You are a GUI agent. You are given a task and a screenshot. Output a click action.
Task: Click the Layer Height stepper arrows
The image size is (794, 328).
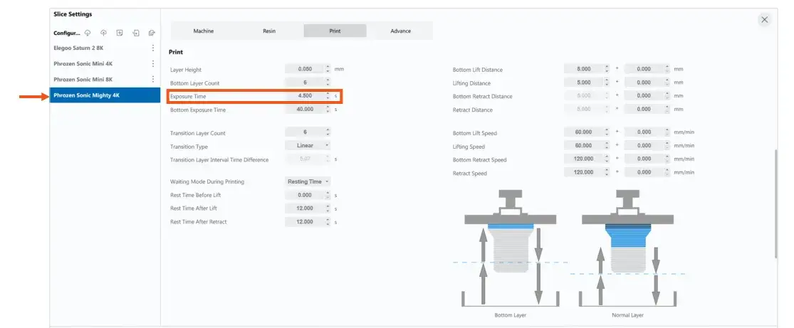[328, 69]
